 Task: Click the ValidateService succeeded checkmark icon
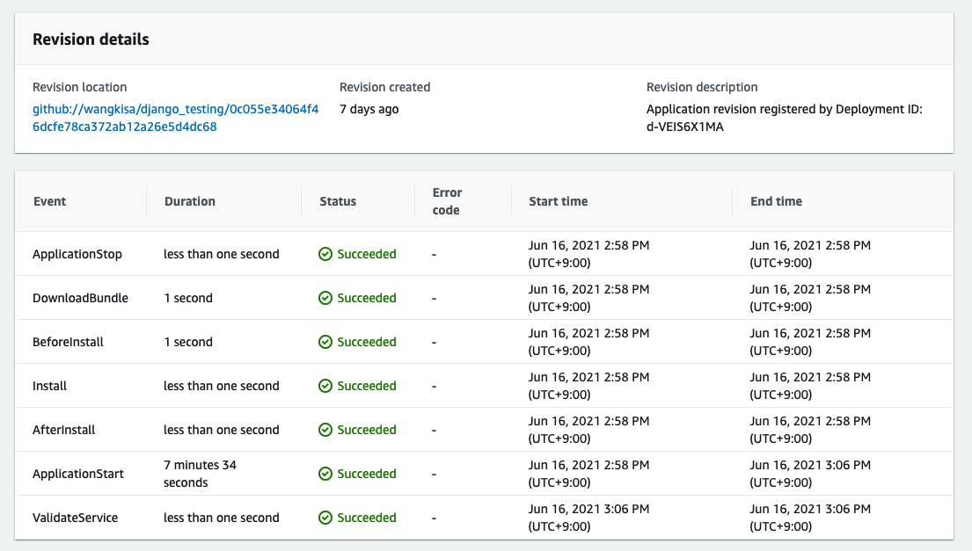click(x=325, y=518)
